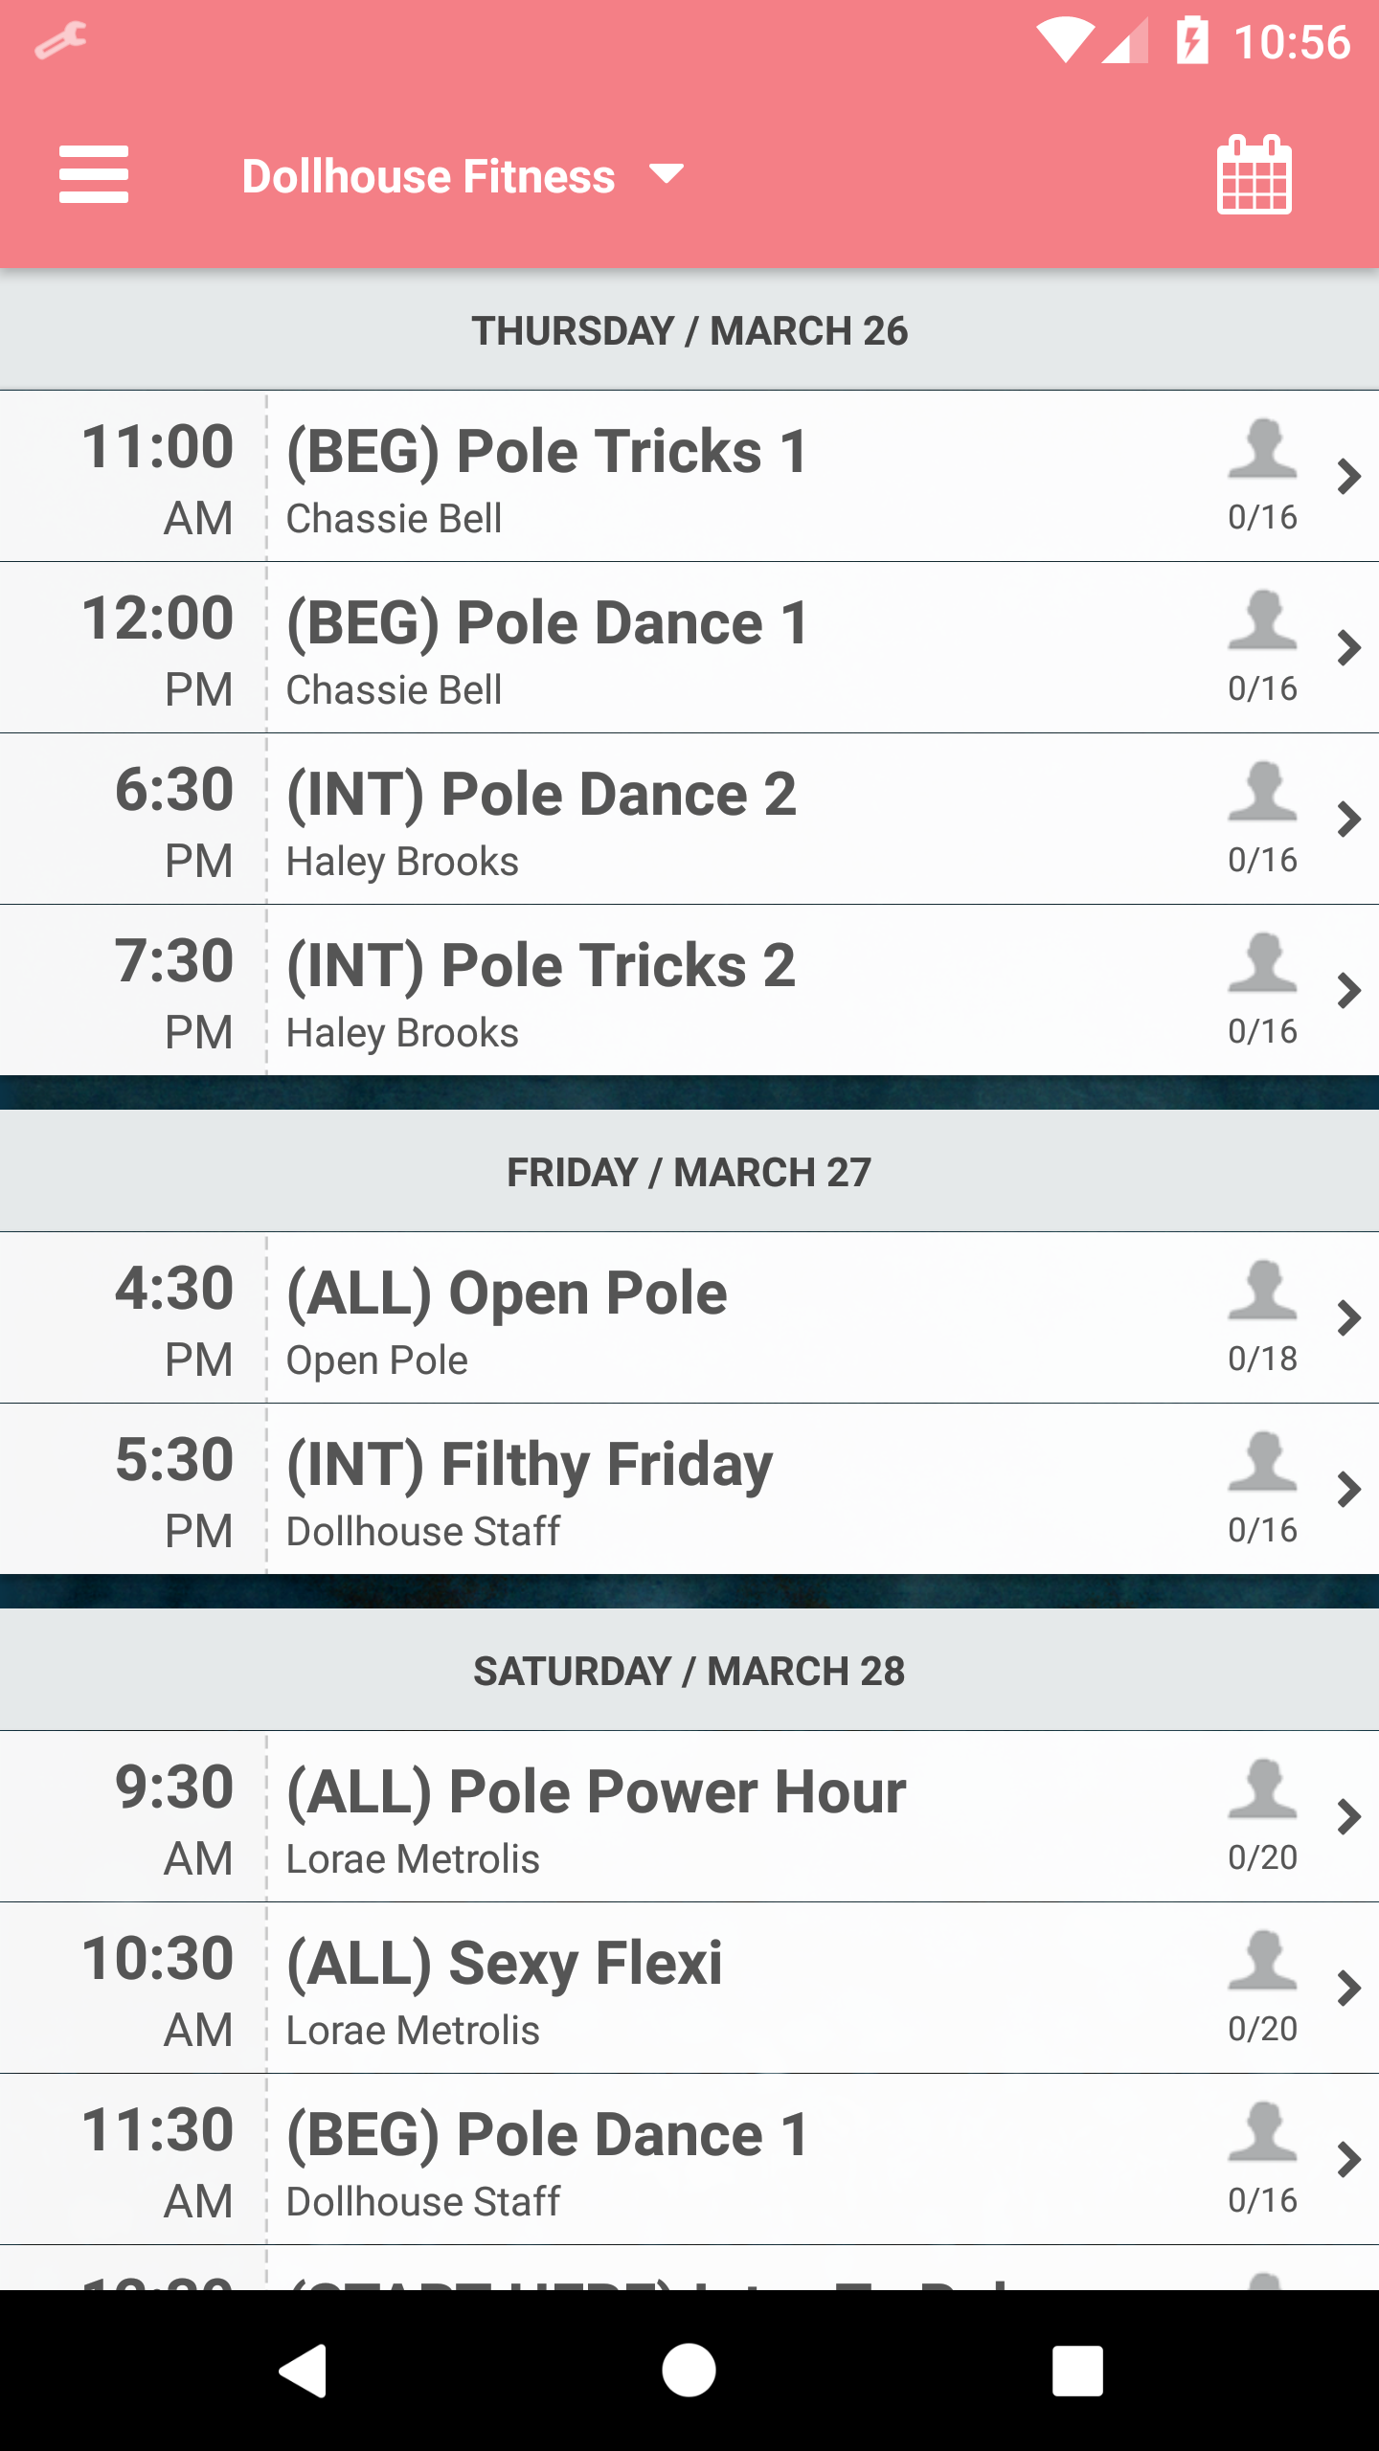Tap the attendee icon for Pole Power Hour

click(1262, 1788)
